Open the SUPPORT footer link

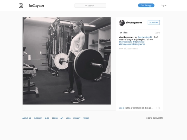coord(38,118)
